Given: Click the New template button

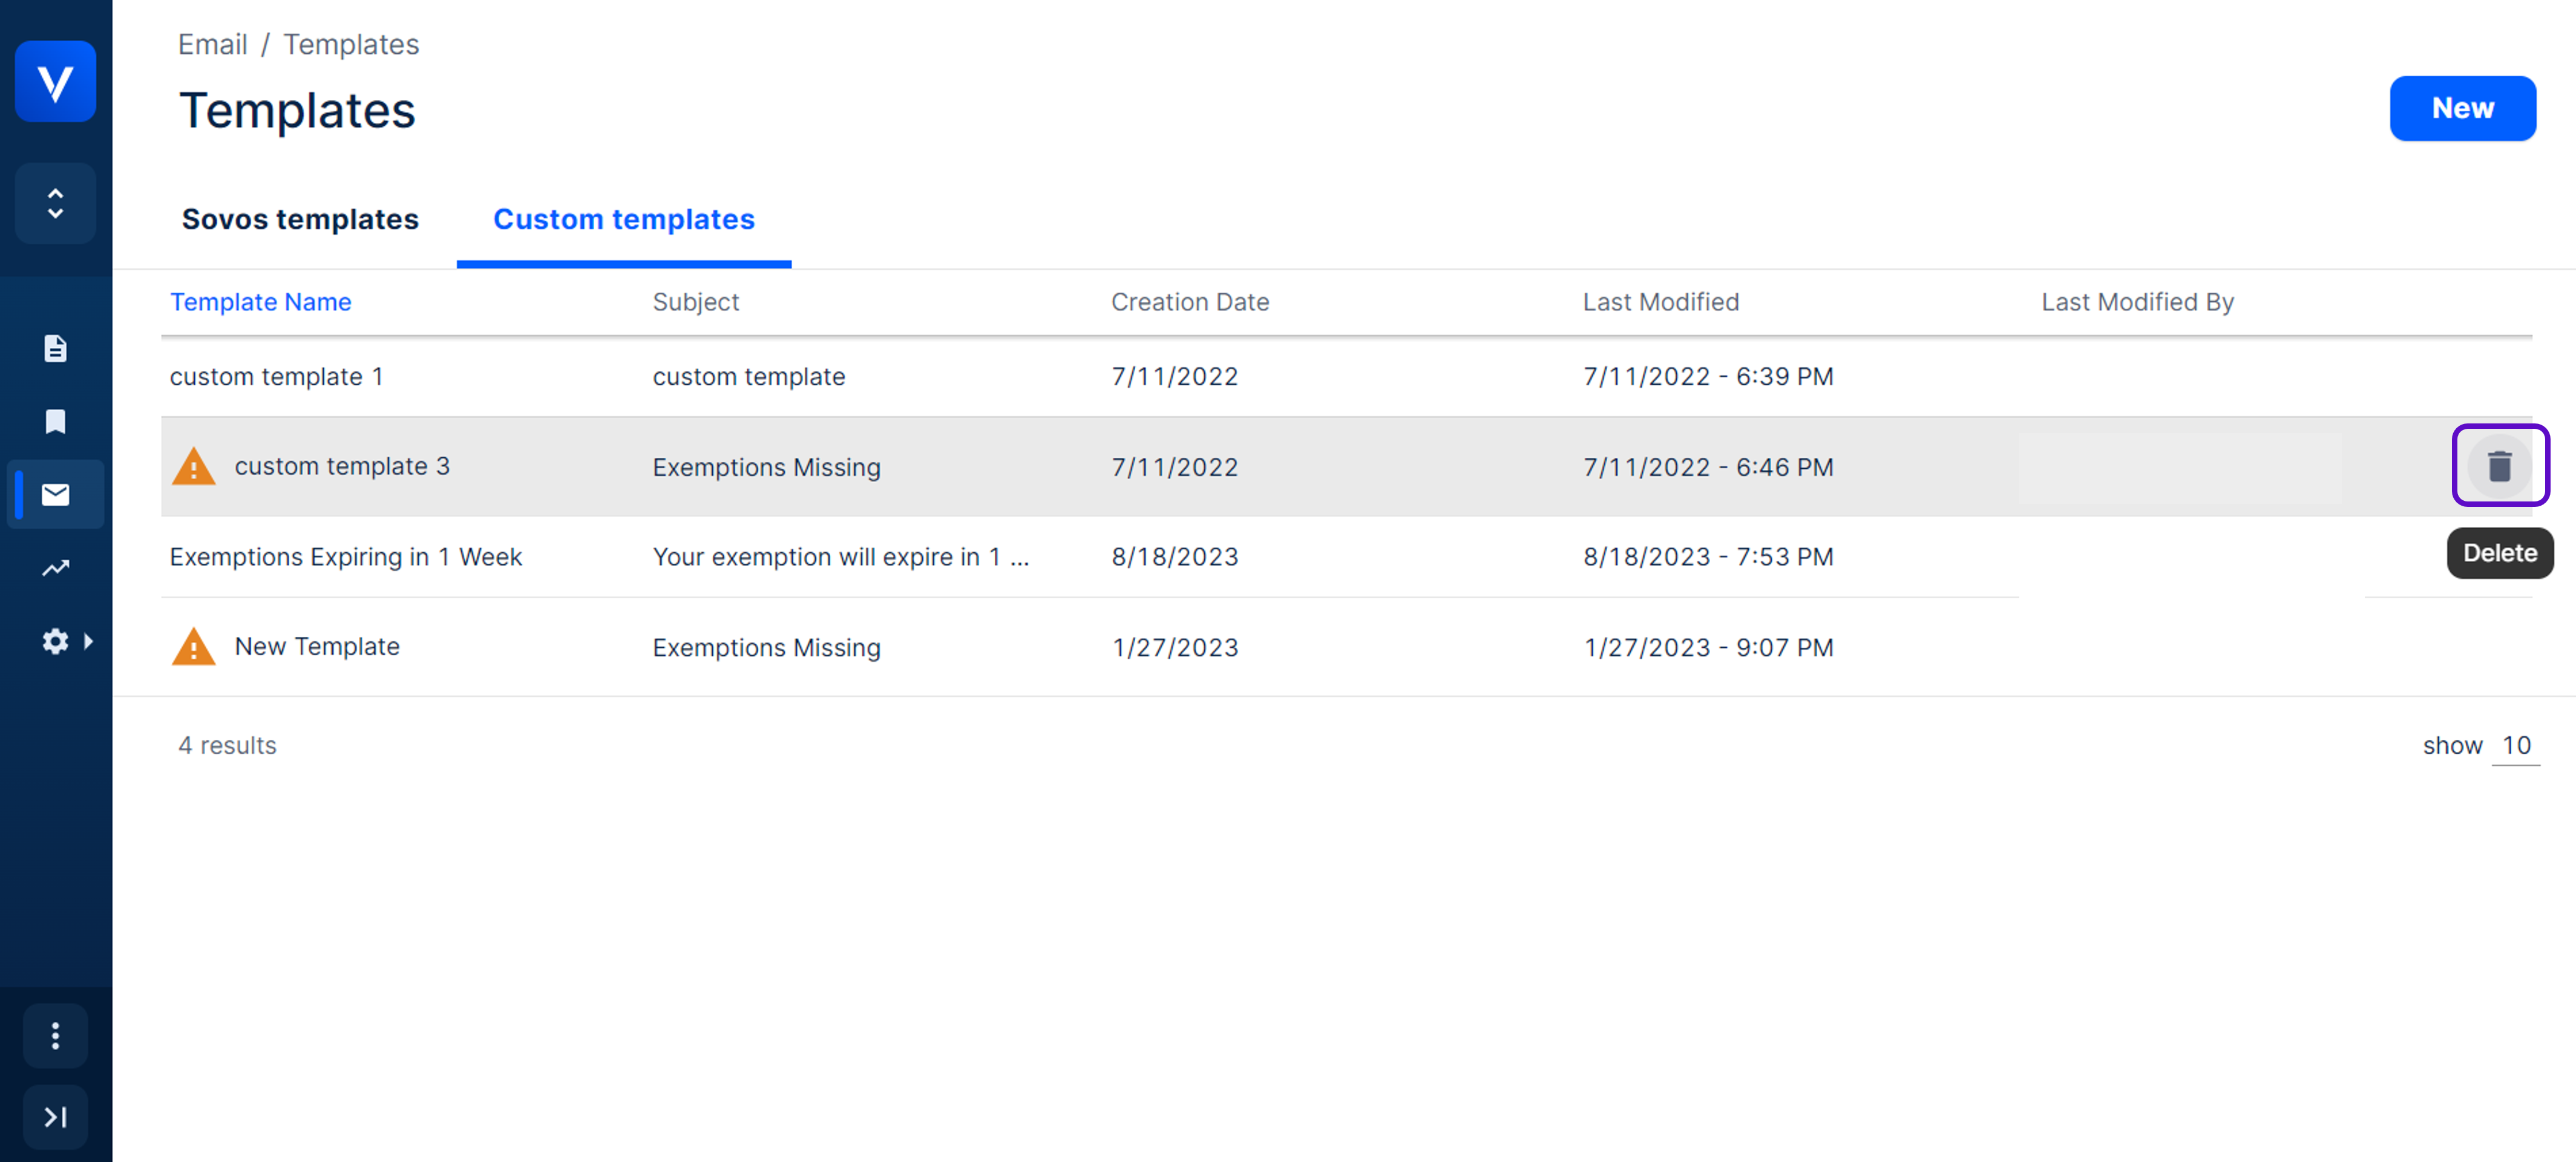Looking at the screenshot, I should pyautogui.click(x=2461, y=108).
